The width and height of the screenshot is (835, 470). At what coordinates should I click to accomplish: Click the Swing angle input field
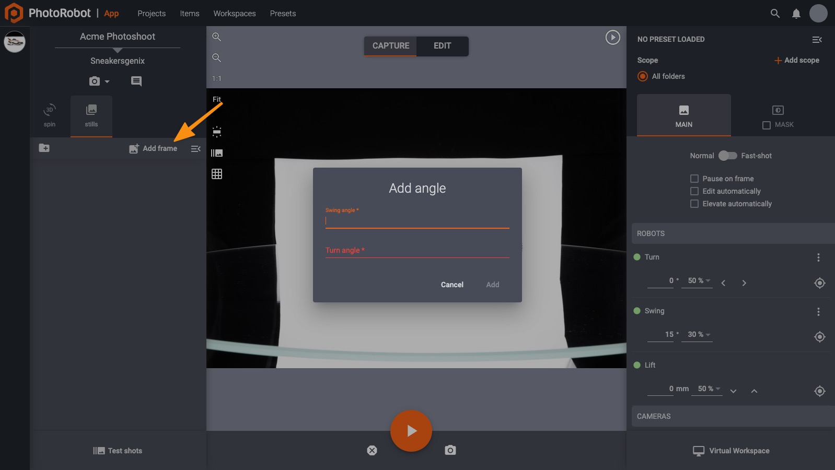[x=417, y=221]
